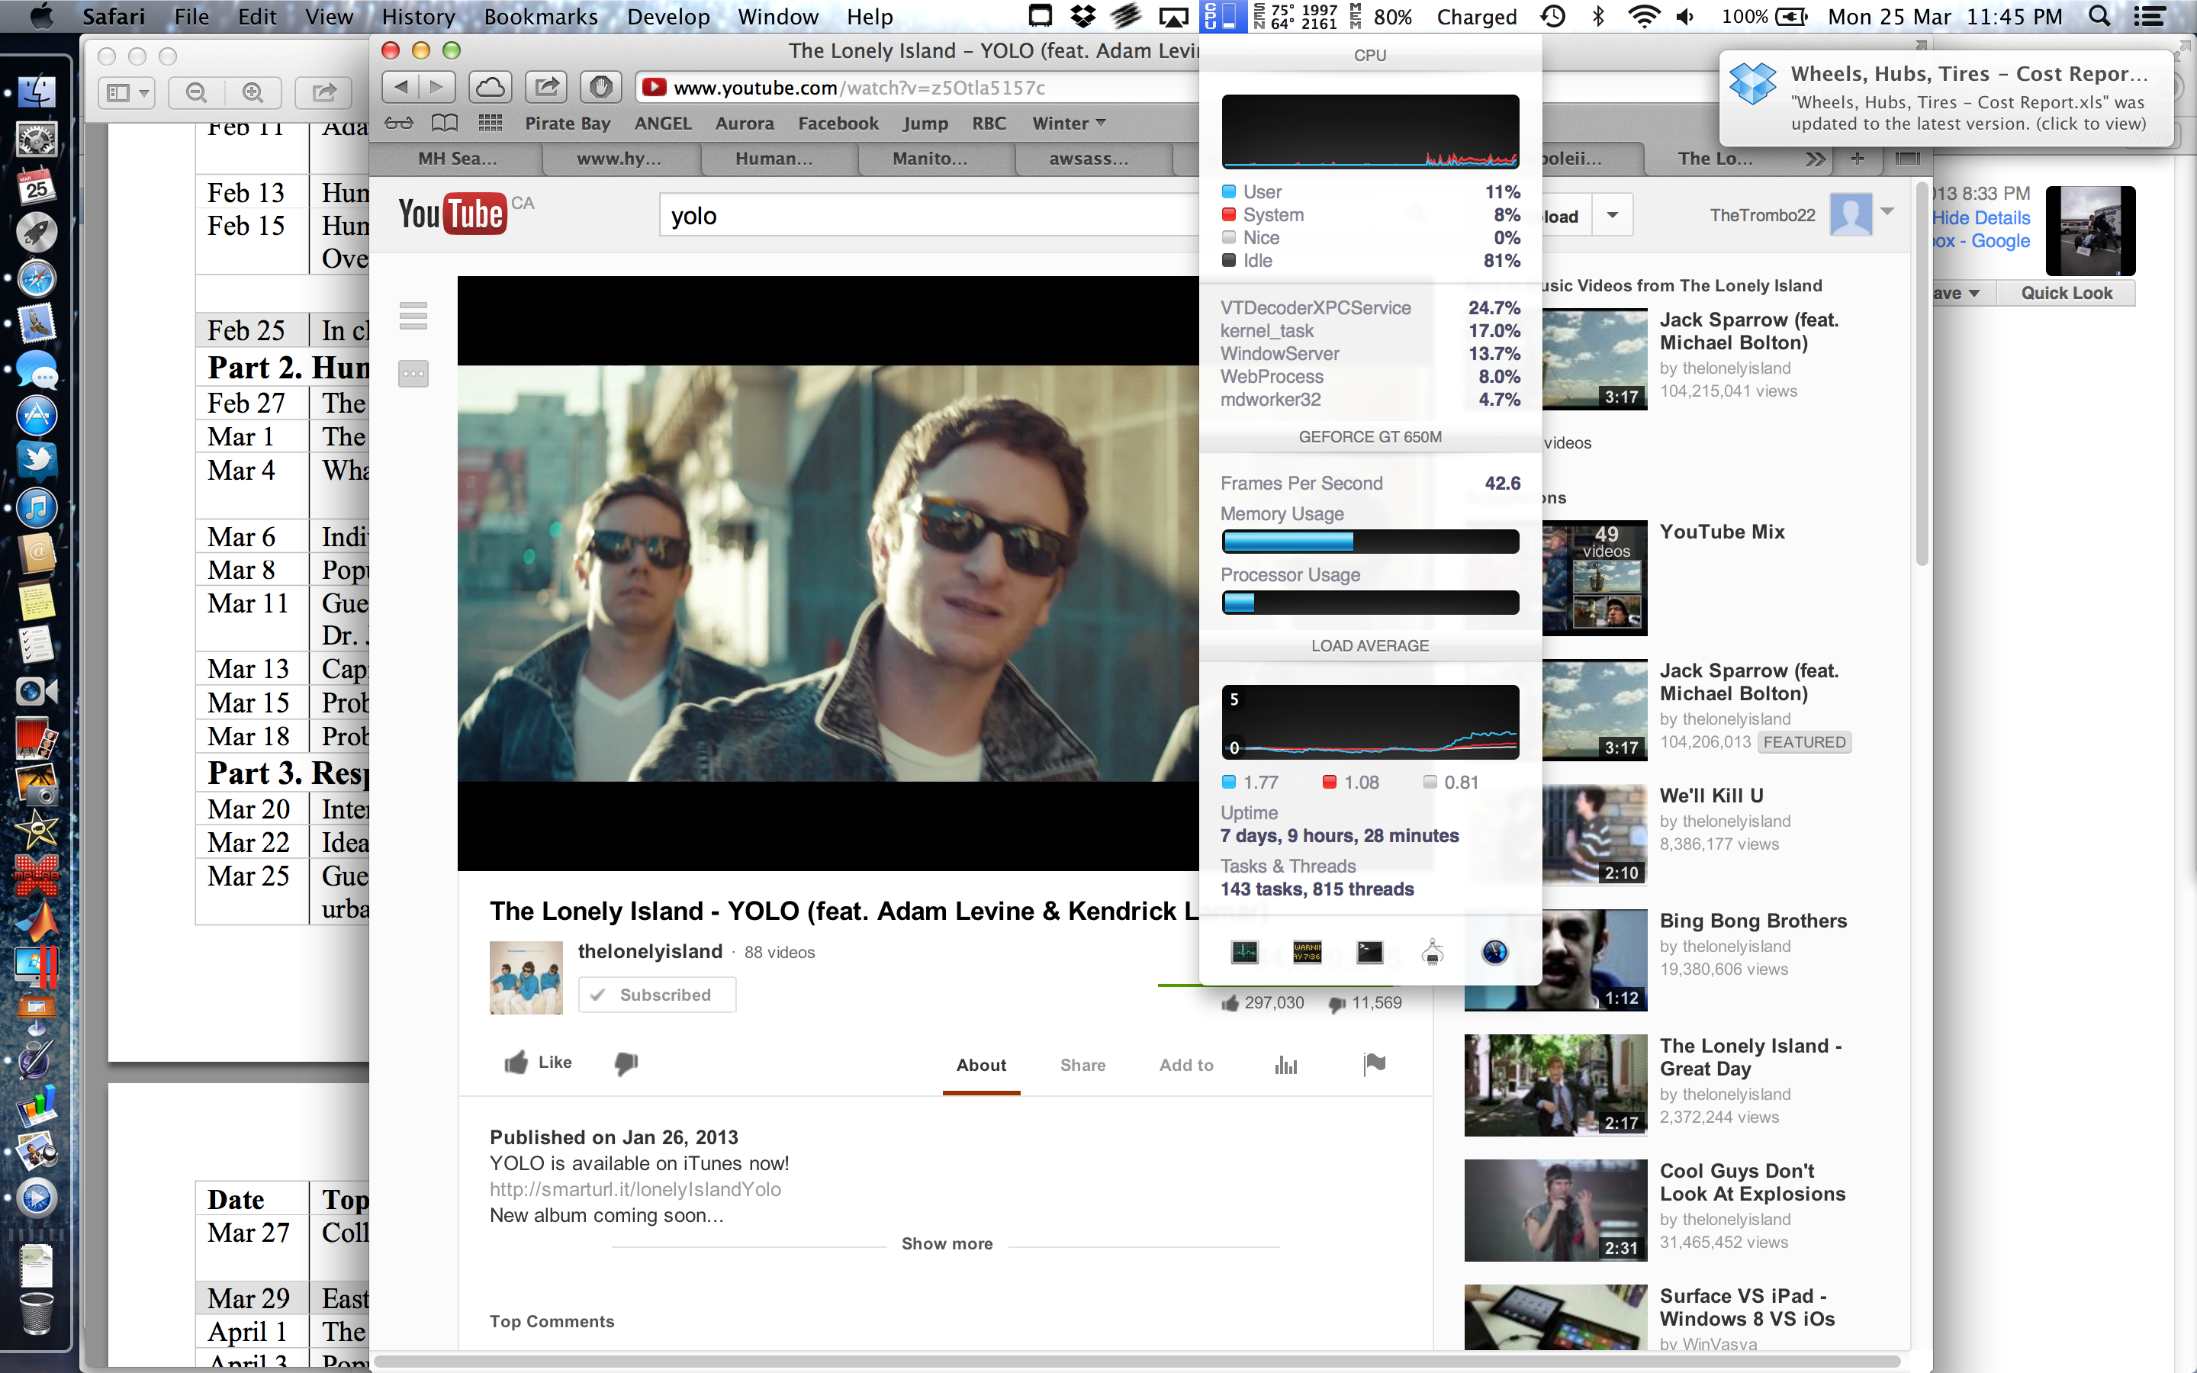Viewport: 2197px width, 1373px height.
Task: Open video statistics bar chart icon
Action: pos(1285,1064)
